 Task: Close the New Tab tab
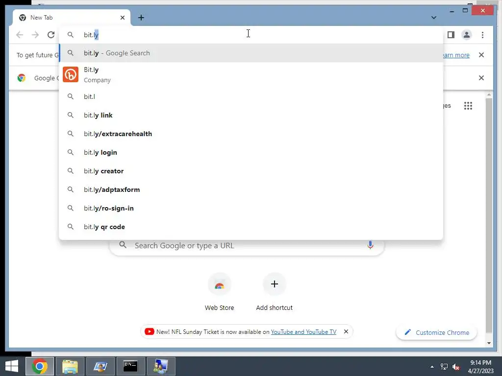tap(122, 18)
